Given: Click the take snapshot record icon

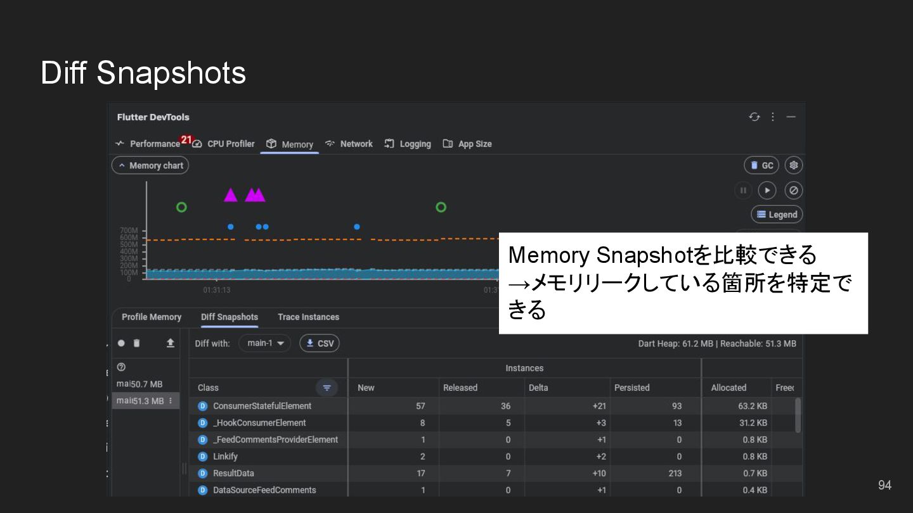Looking at the screenshot, I should 121,343.
